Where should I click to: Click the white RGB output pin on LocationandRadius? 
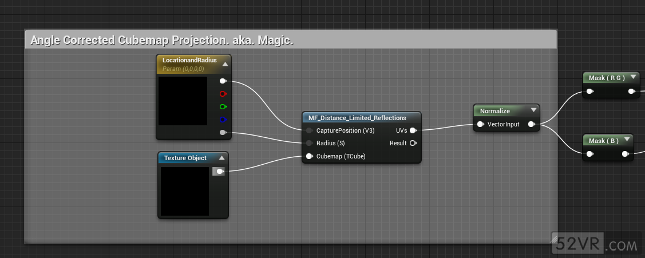(223, 81)
